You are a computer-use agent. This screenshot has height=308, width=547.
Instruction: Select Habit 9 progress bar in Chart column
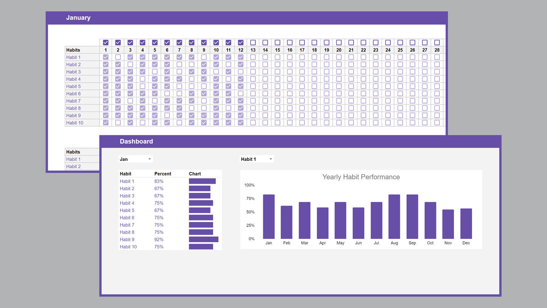(x=204, y=239)
